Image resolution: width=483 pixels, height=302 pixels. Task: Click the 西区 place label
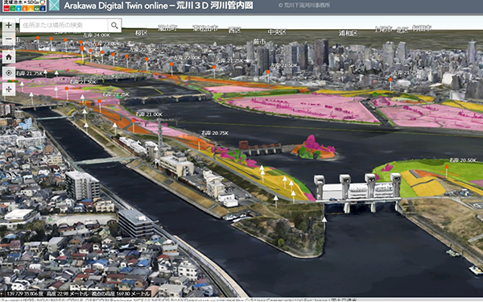[234, 31]
